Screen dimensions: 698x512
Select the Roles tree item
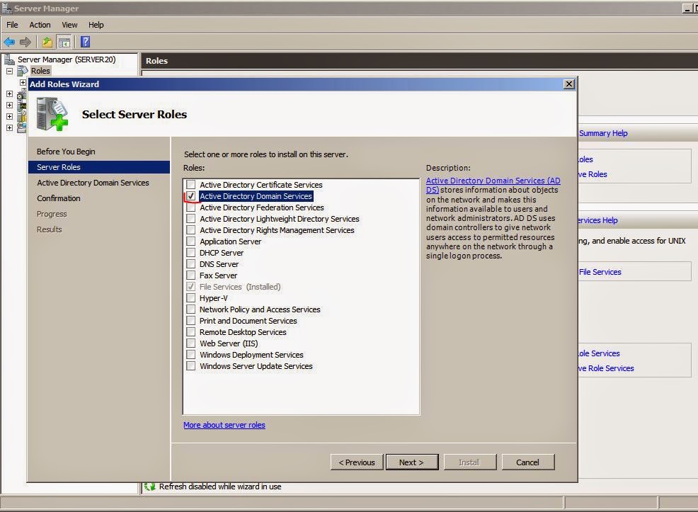[x=40, y=71]
